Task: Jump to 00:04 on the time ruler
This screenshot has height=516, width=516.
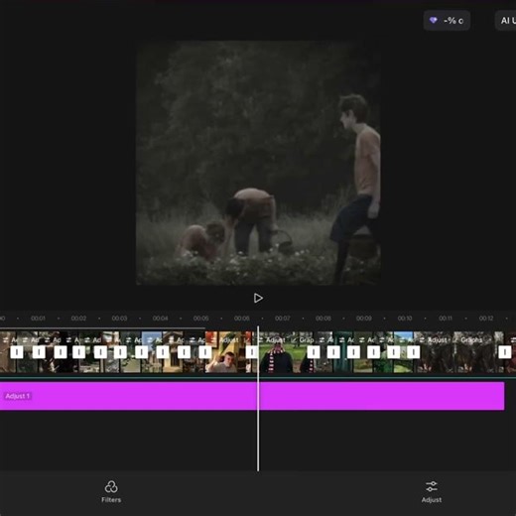Action: click(x=160, y=319)
